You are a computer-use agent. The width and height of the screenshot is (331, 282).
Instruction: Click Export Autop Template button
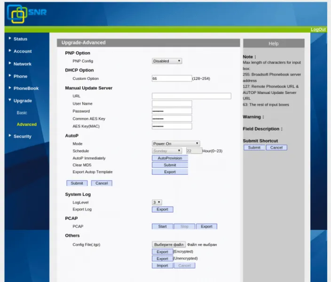(x=170, y=172)
